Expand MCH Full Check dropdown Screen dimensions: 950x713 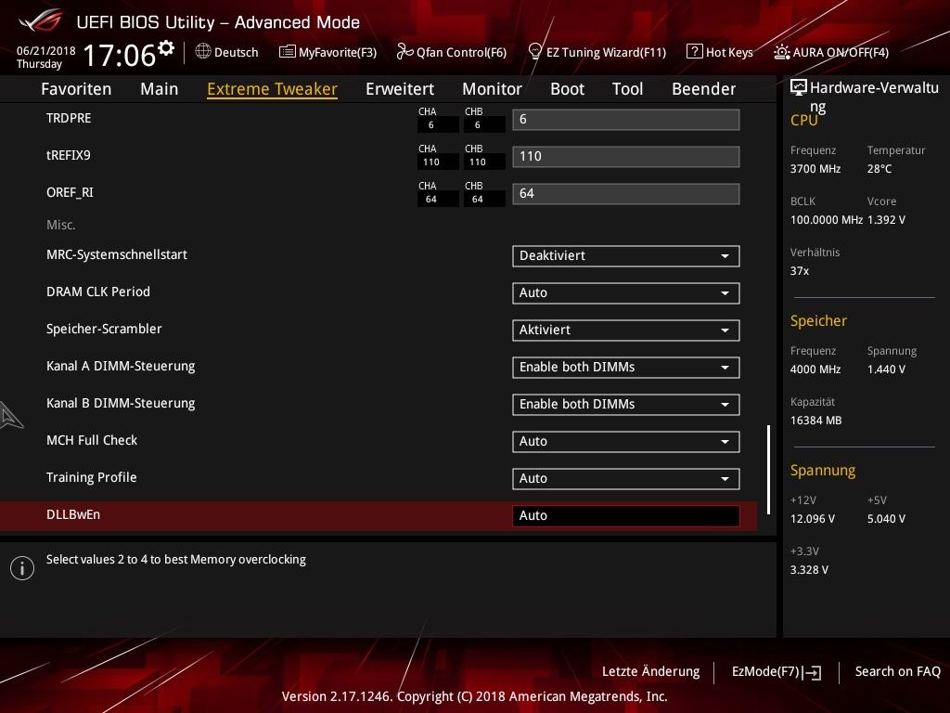(626, 441)
